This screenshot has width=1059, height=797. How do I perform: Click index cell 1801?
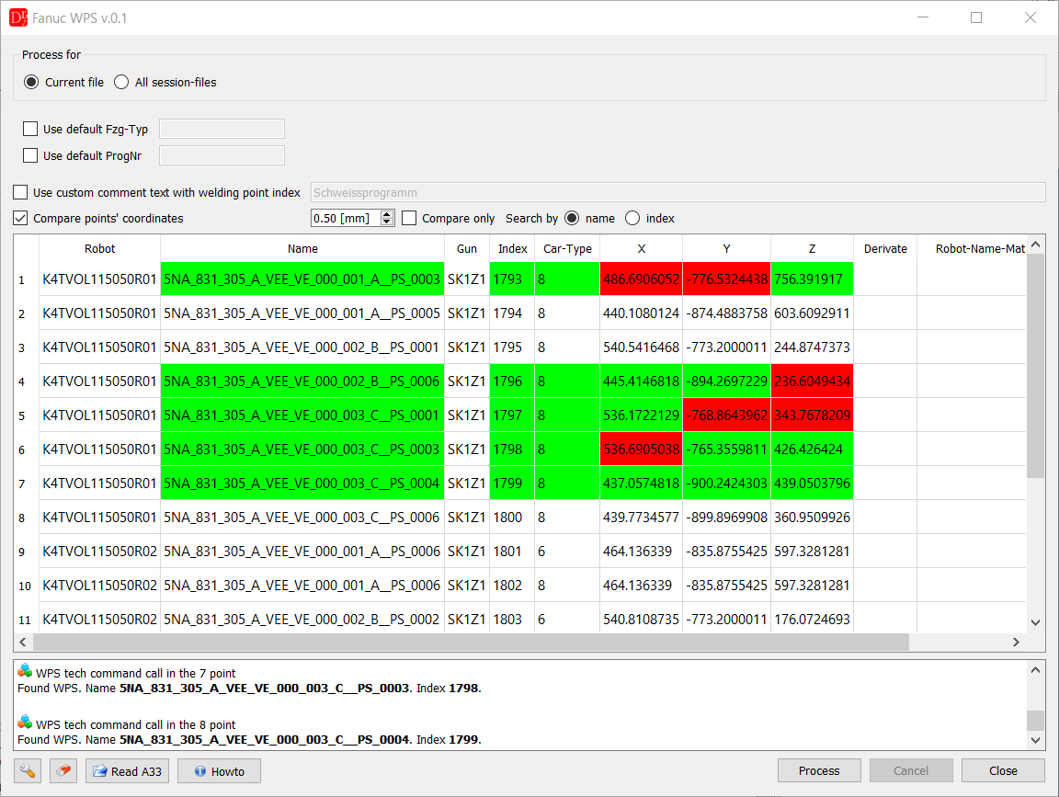coord(512,552)
